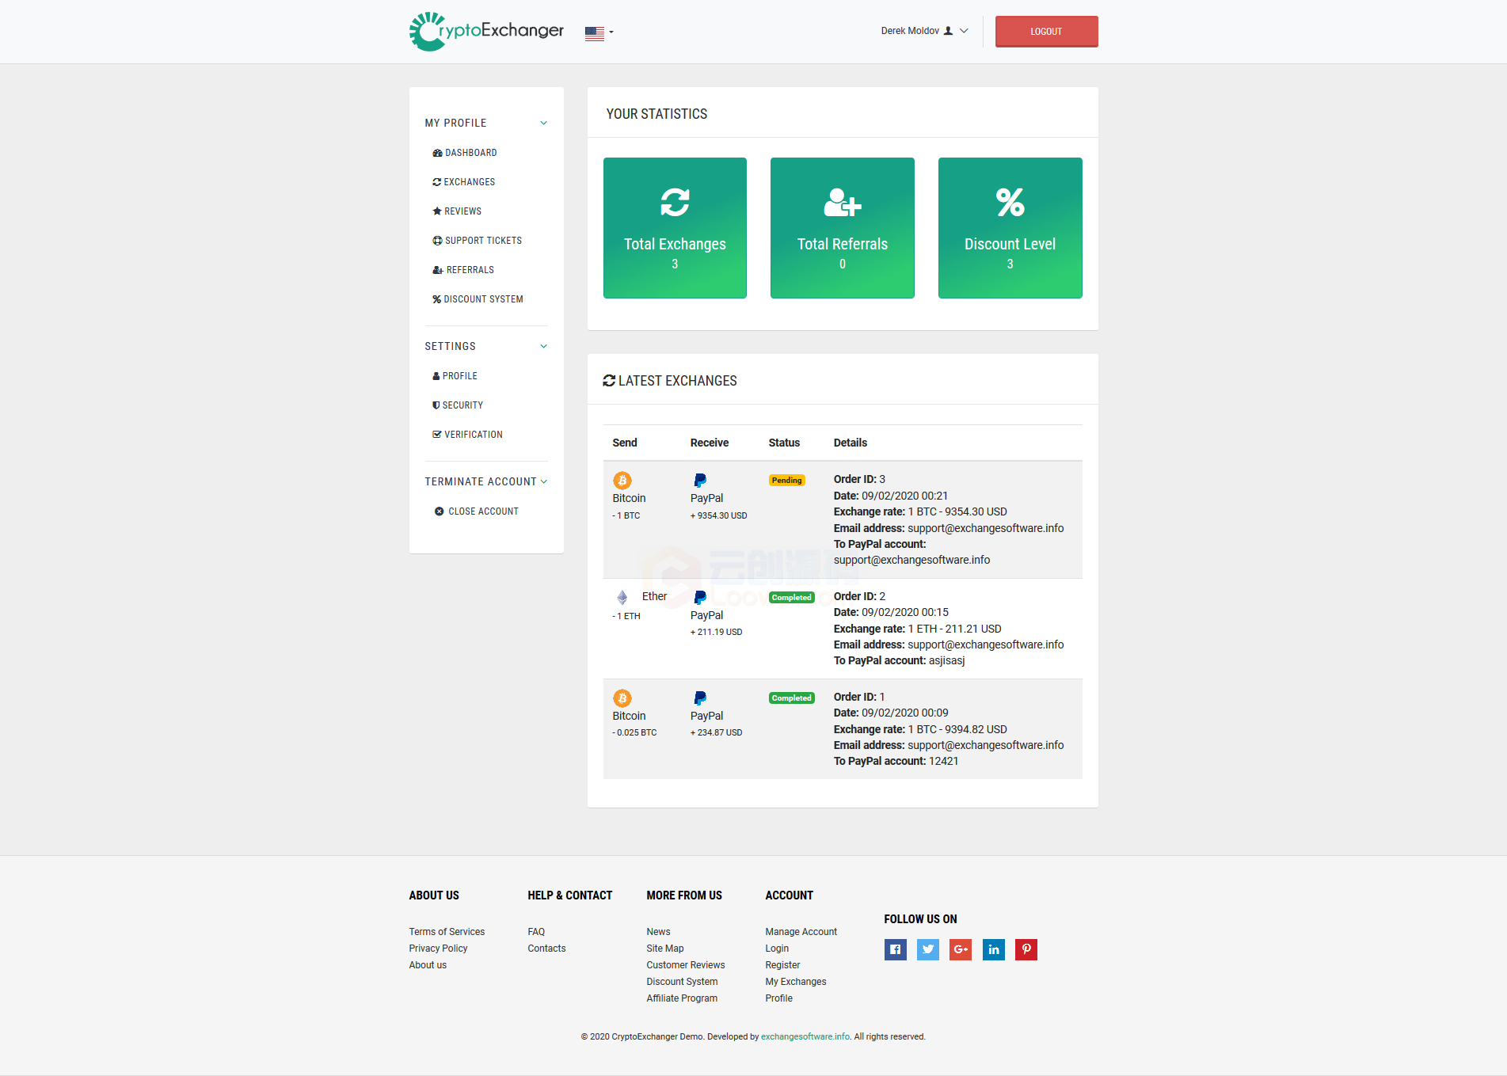Open the Discount System footer link
The height and width of the screenshot is (1076, 1507).
(x=682, y=982)
